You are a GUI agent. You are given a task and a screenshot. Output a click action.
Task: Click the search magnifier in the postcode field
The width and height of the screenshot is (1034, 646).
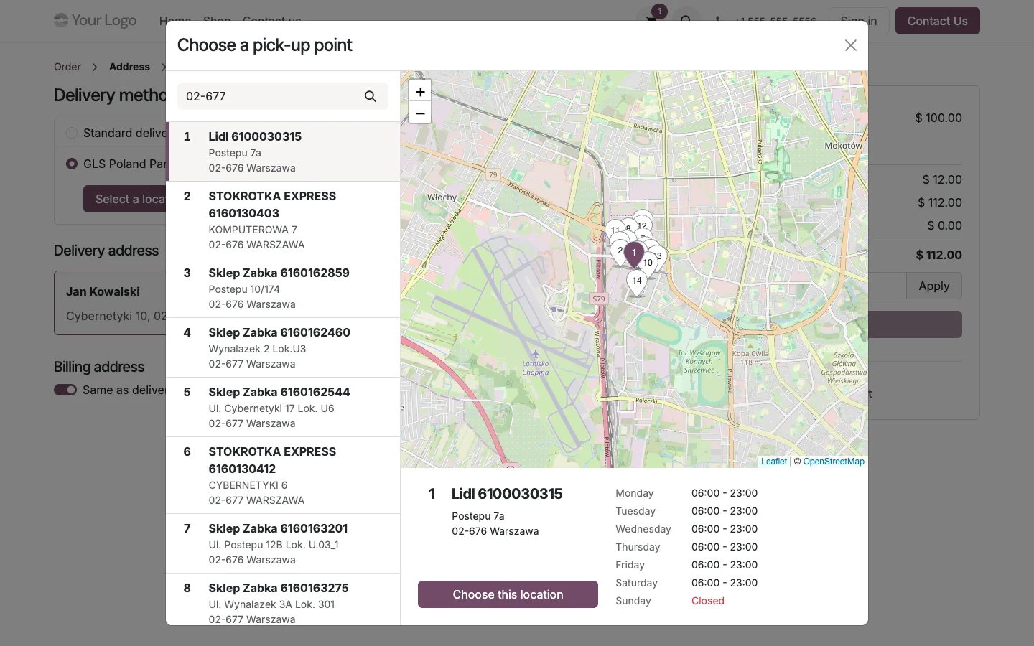[x=371, y=96]
